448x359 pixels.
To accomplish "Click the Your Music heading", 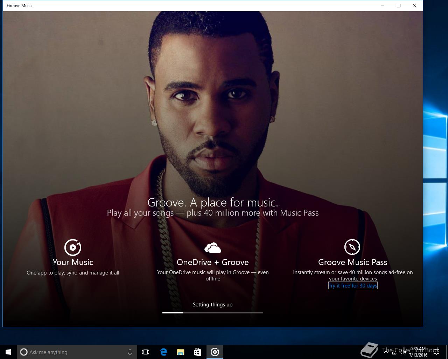I will (x=73, y=262).
